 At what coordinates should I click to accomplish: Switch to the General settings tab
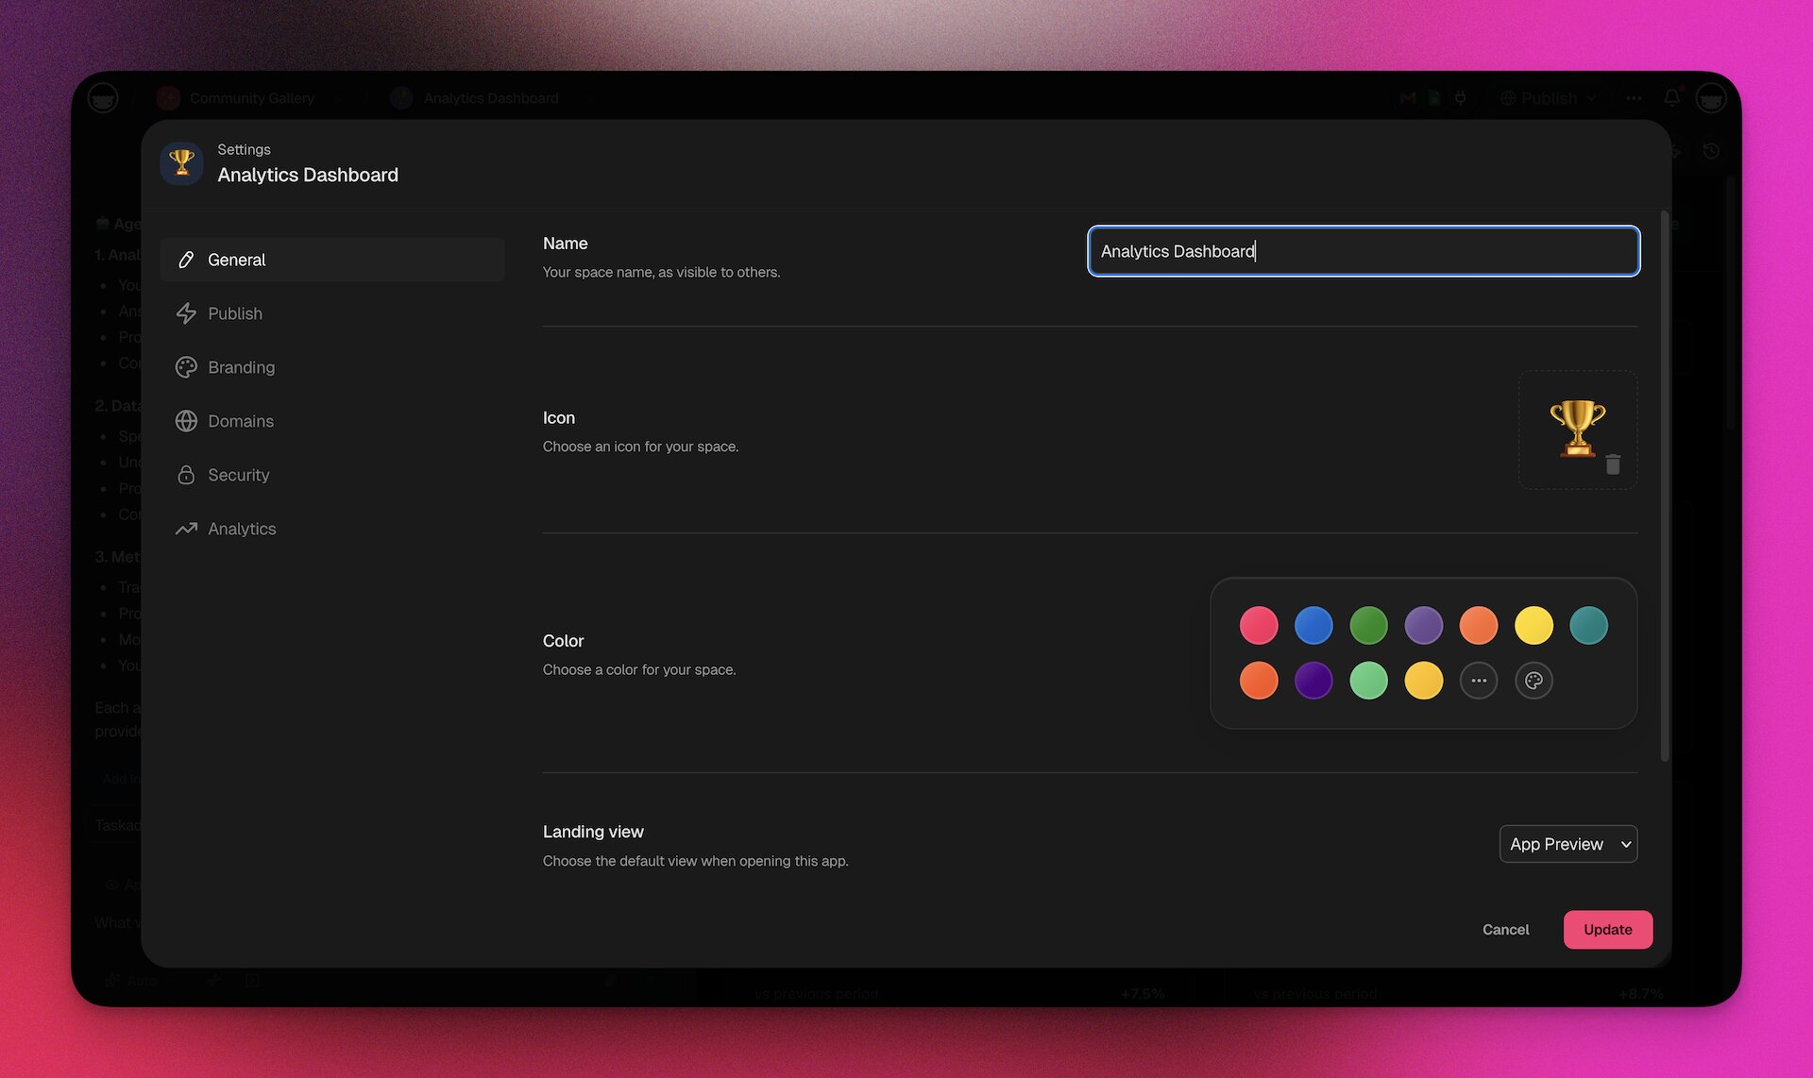tap(237, 259)
